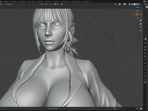Switch to the Geometry Nodes workspace
Image resolution: width=148 pixels, height=111 pixels.
pos(76,2)
